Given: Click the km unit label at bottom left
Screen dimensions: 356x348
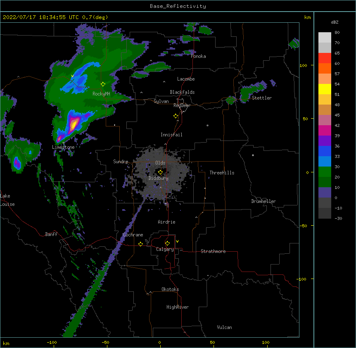Looking at the screenshot, I should 6,343.
